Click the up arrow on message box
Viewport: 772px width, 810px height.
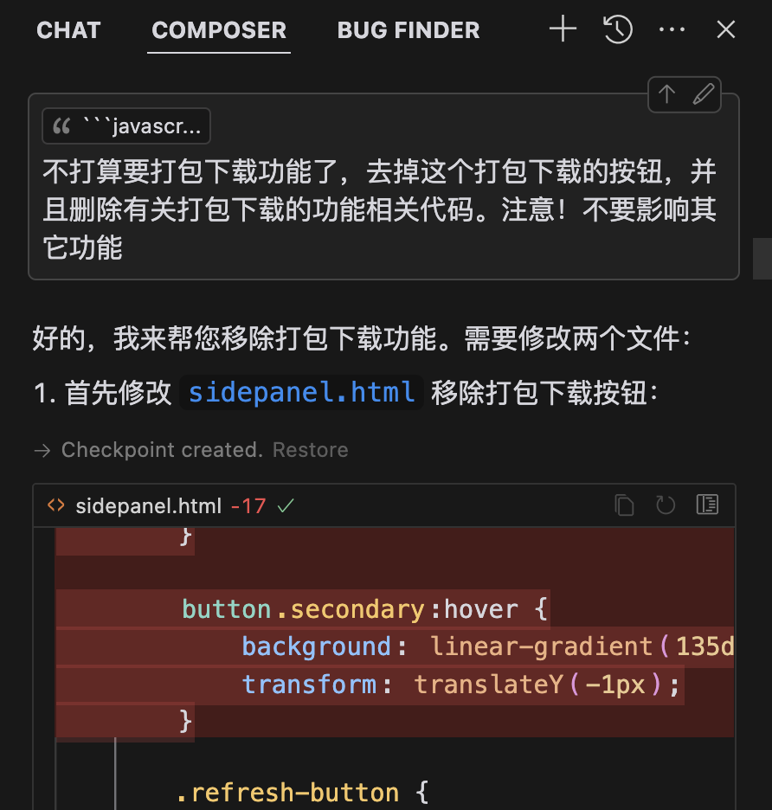tap(666, 94)
